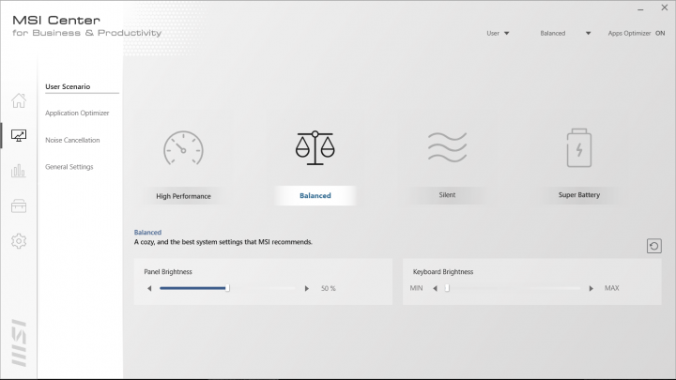
Task: Decrease Keyboard Brightness with the left arrow
Action: [x=435, y=288]
